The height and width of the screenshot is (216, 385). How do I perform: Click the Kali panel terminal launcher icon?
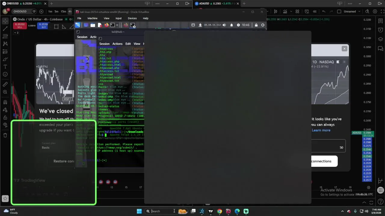tap(112, 25)
